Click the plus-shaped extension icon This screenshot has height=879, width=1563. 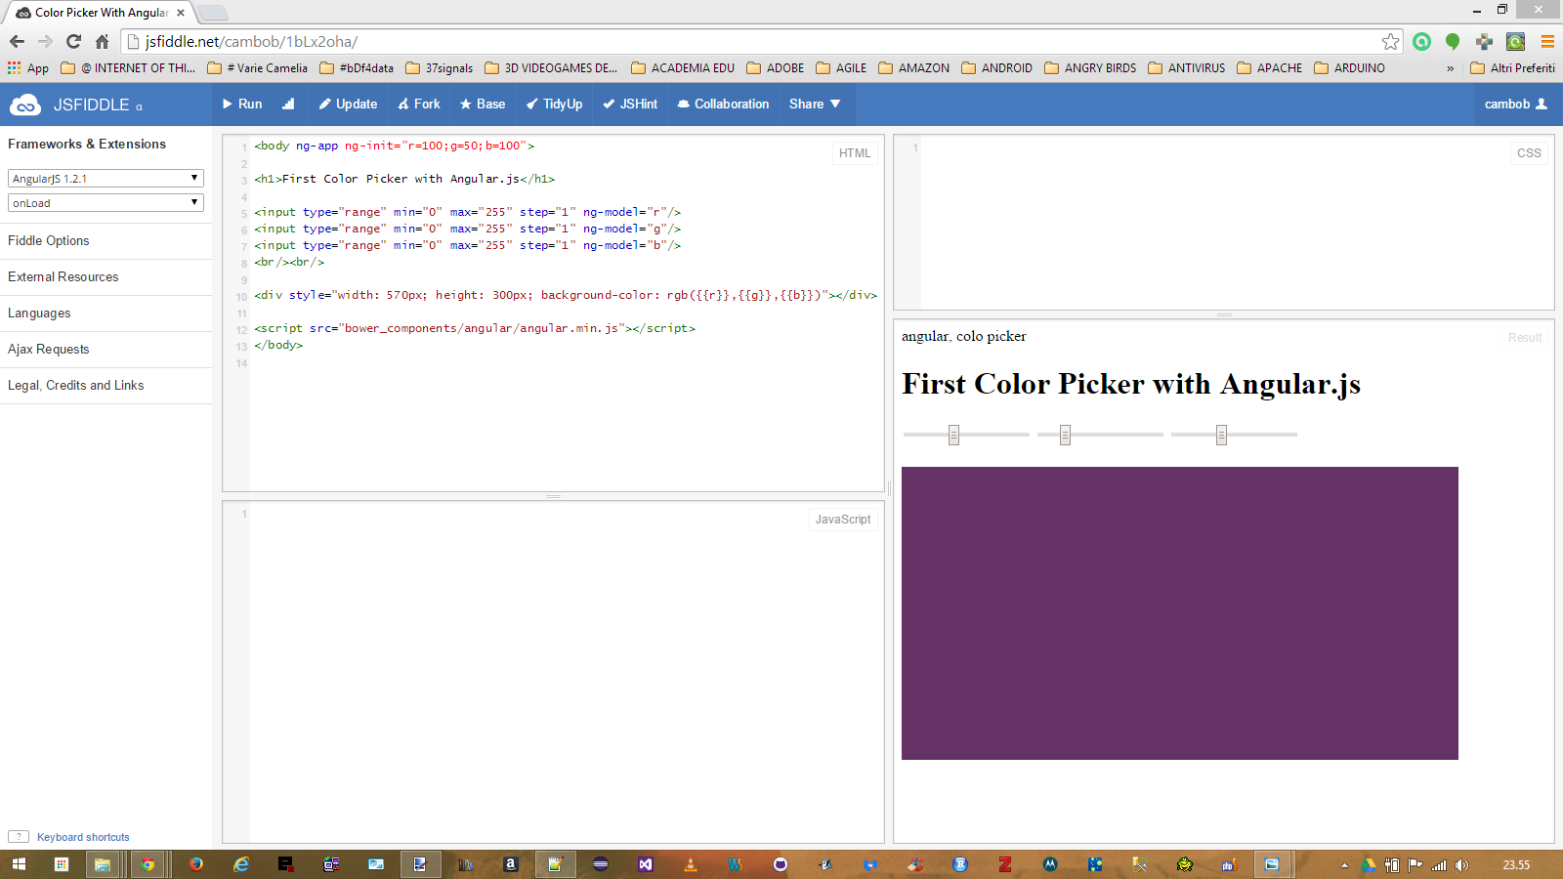1484,41
